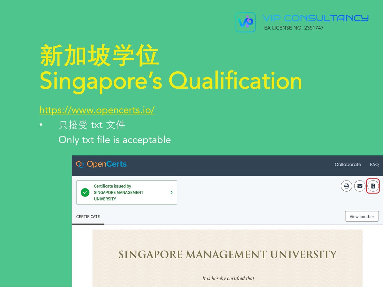This screenshot has width=383, height=287.
Task: Click the VIP Consultancy logo icon
Action: click(x=245, y=22)
